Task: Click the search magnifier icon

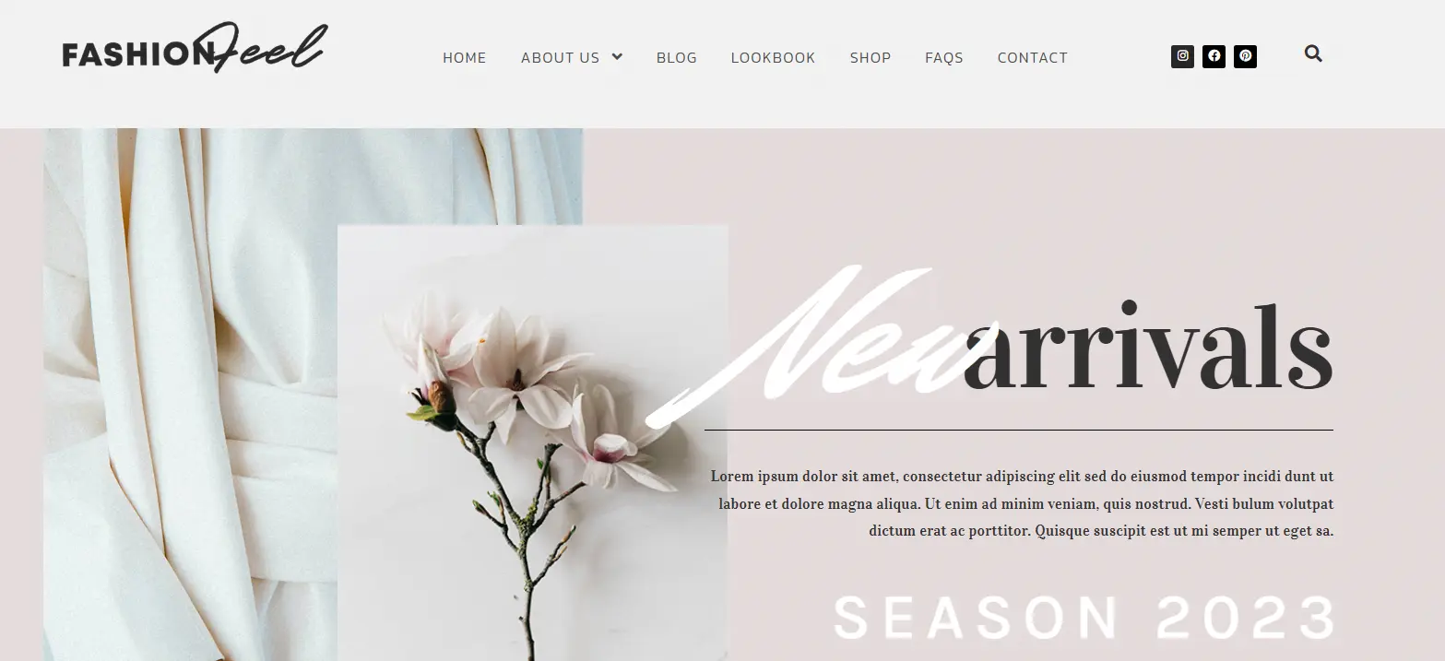Action: 1313,53
